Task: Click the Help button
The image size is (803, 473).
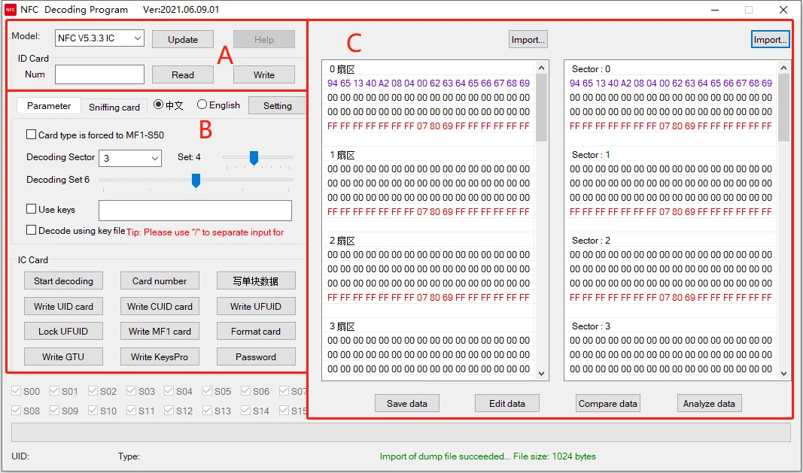Action: pos(263,39)
